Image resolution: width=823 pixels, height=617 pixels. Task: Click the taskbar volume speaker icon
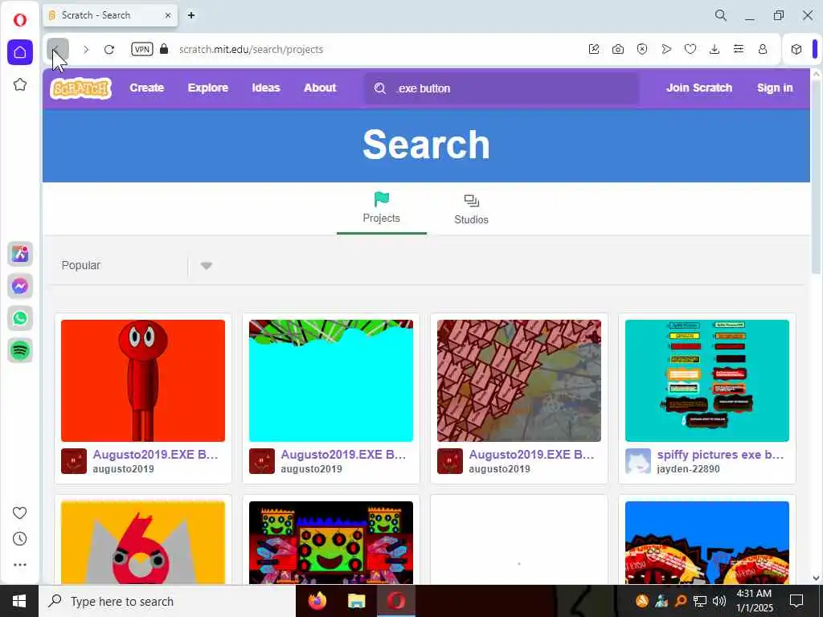coord(719,601)
